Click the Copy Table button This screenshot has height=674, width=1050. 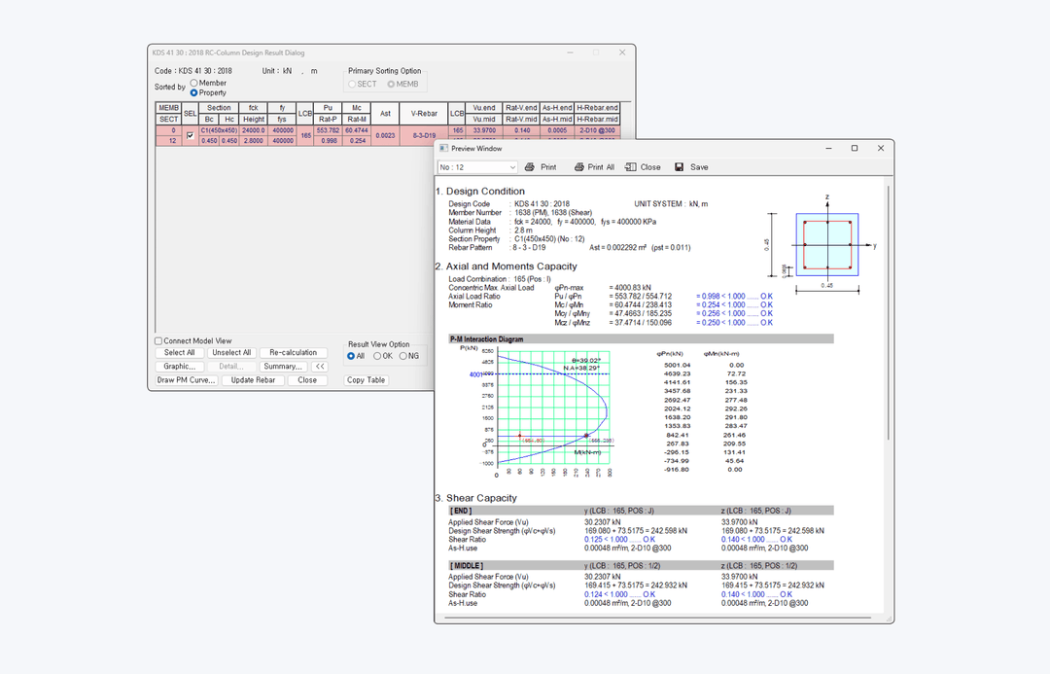pos(367,380)
